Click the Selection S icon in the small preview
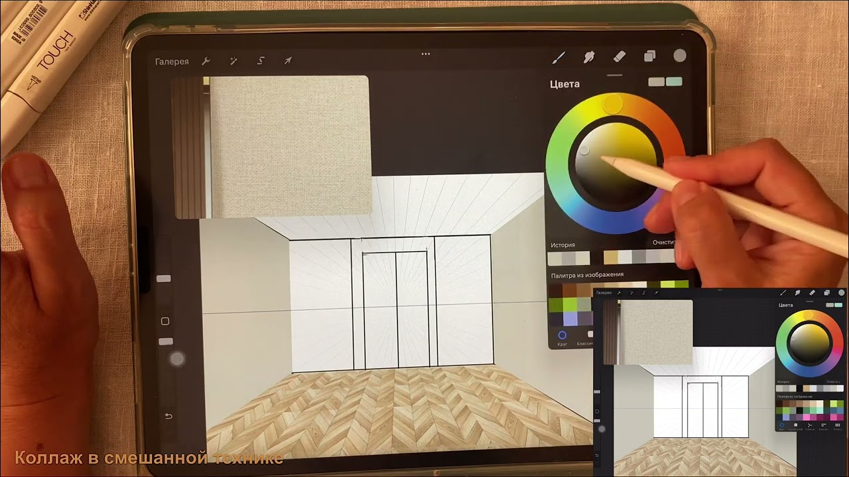Viewport: 849px width, 477px height. 644,293
